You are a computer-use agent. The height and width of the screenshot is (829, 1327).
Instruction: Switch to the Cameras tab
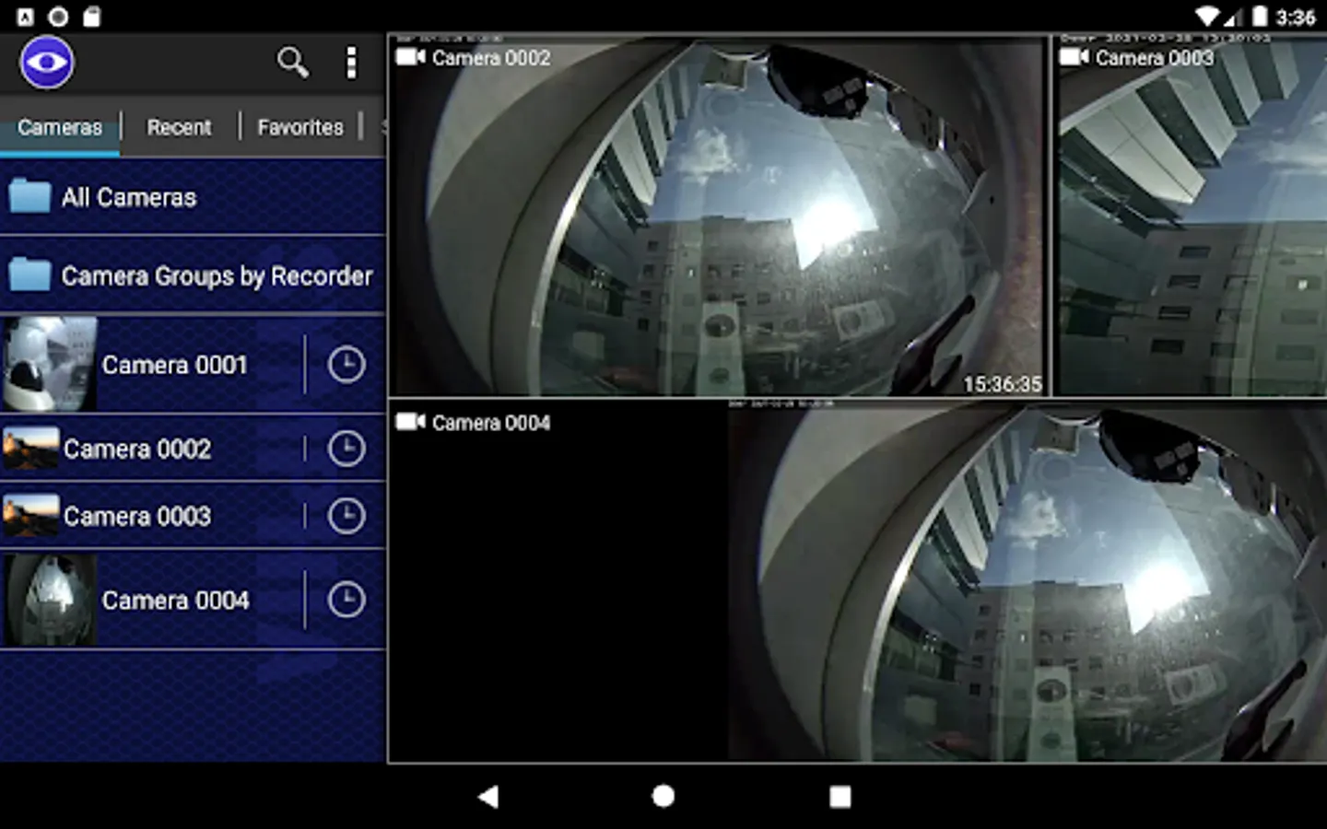point(60,127)
